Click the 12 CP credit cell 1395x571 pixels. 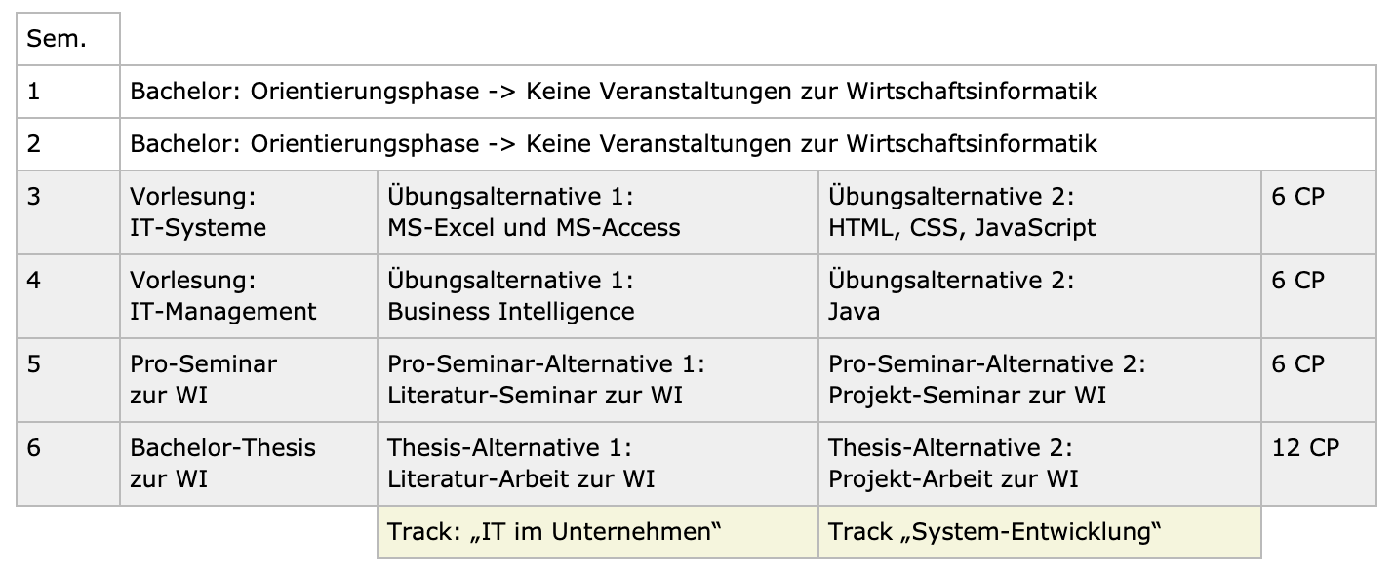pos(1318,463)
